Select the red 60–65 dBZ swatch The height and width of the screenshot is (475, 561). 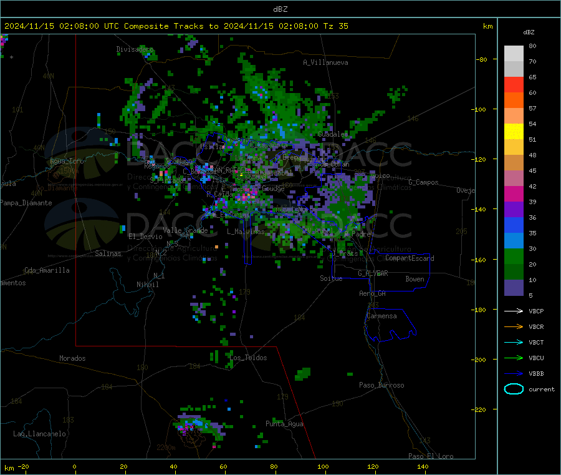tap(514, 84)
